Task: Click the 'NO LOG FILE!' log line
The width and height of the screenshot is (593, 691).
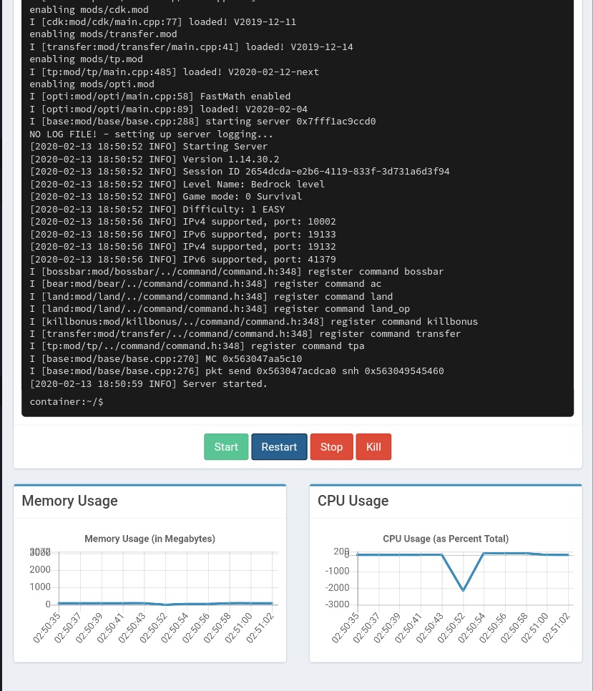Action: (x=151, y=134)
